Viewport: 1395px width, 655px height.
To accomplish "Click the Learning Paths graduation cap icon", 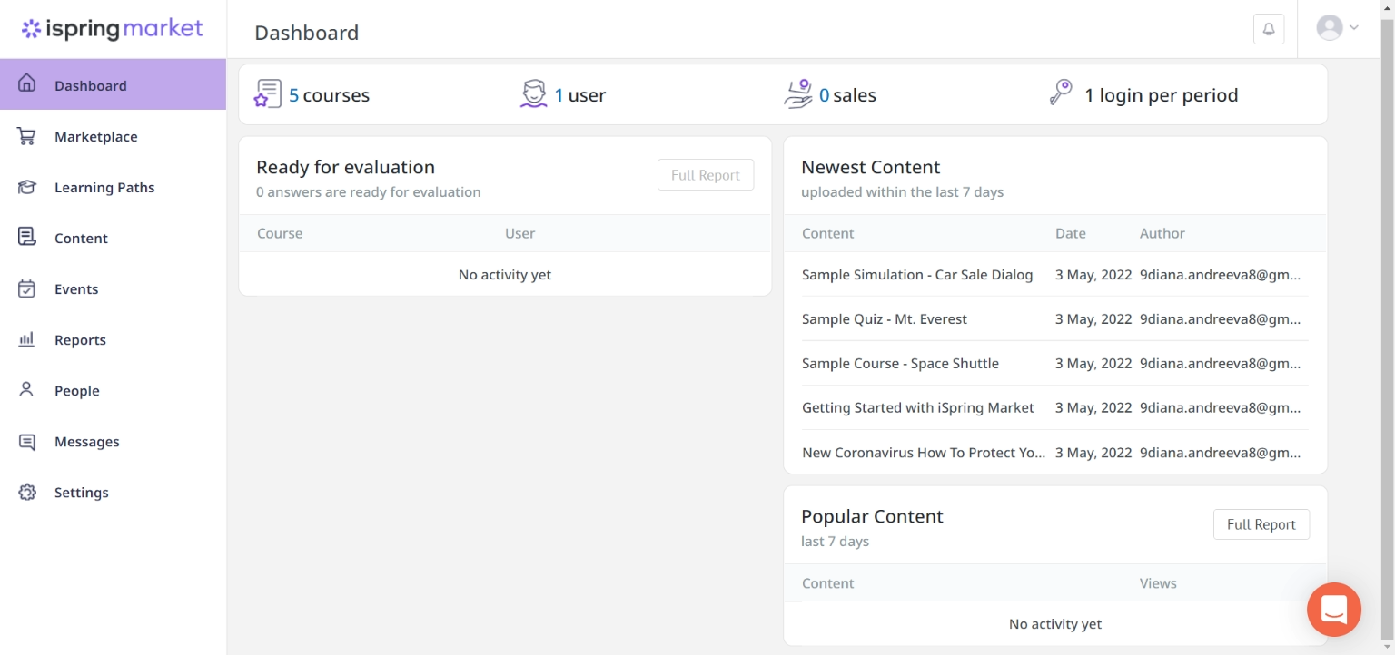I will pos(27,187).
